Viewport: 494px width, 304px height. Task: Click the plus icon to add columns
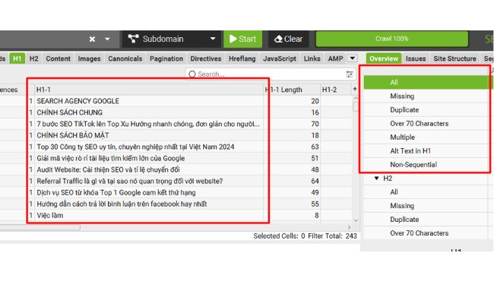pos(355,90)
